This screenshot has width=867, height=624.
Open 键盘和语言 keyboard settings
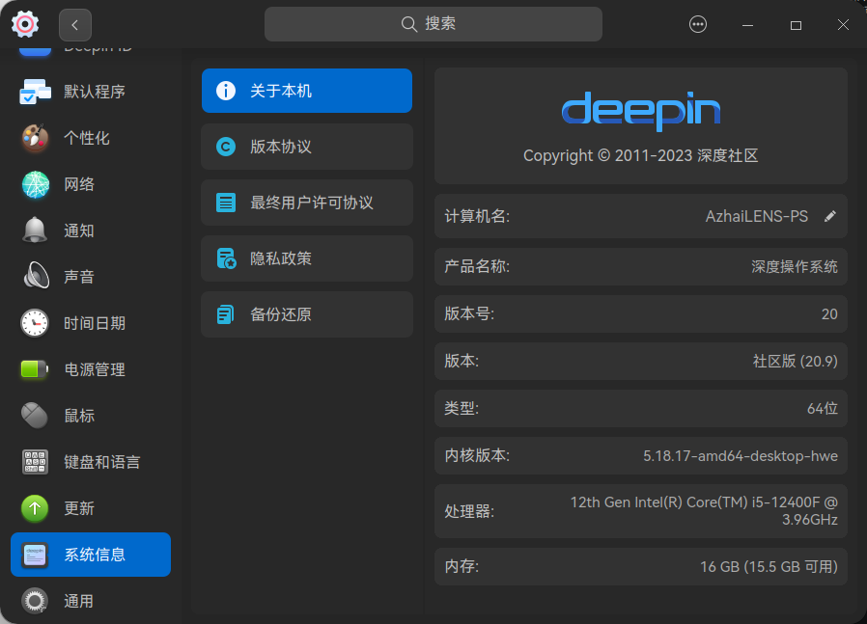[35, 462]
